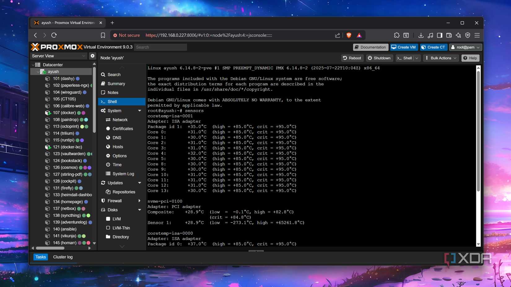The image size is (511, 287).
Task: Click the Shell toolbar button
Action: pos(405,58)
